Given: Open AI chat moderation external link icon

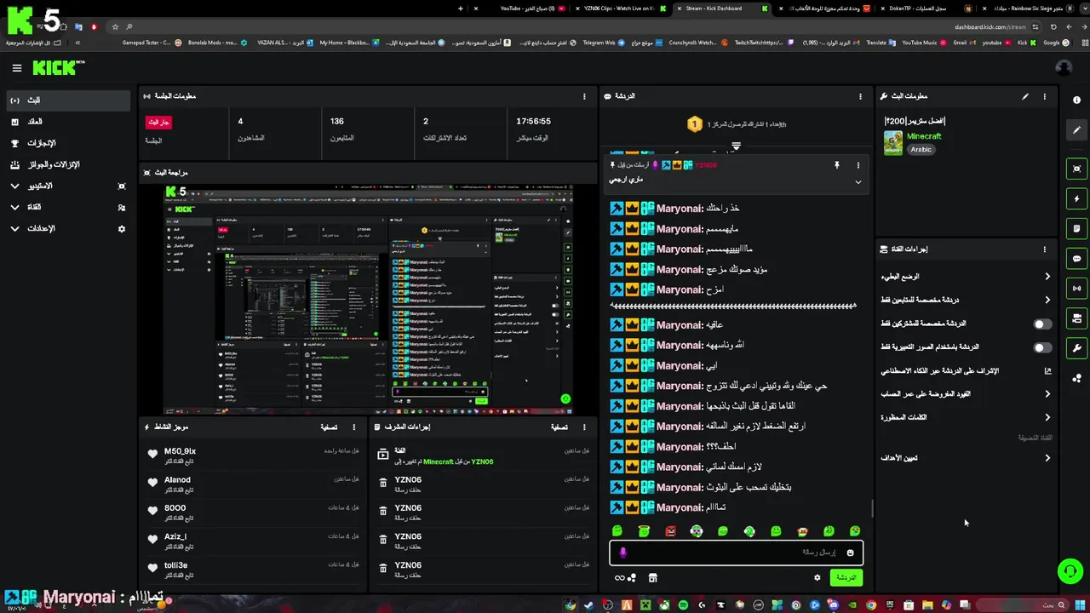Looking at the screenshot, I should (1047, 370).
